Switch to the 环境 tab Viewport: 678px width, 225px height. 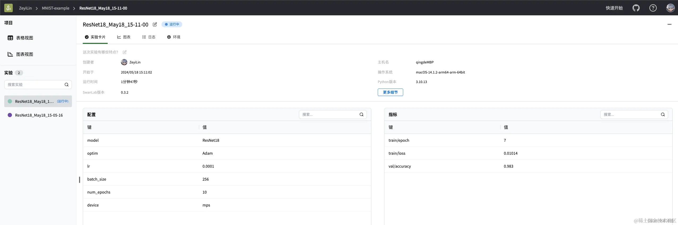173,37
